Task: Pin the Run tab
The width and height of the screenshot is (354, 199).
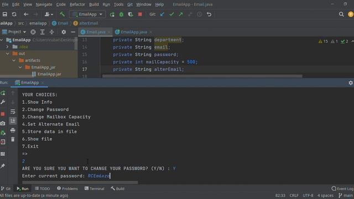Action: (x=3, y=166)
